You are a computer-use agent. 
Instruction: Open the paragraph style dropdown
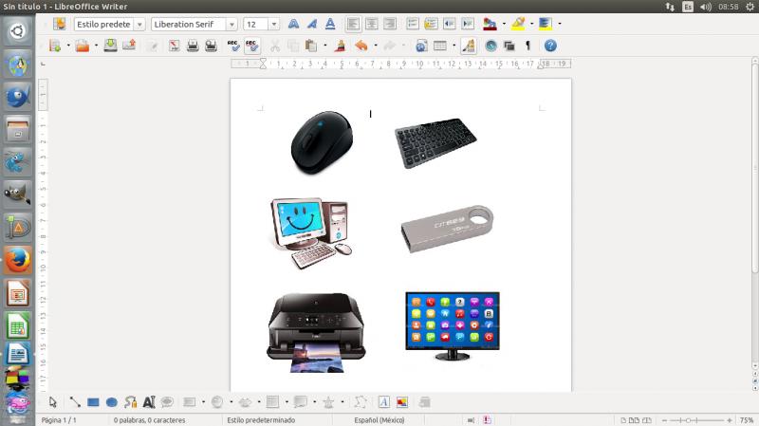pyautogui.click(x=140, y=24)
